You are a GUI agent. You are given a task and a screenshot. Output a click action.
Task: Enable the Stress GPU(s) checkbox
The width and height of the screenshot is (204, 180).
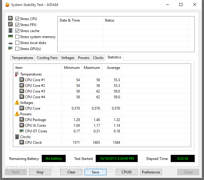[x=17, y=49]
